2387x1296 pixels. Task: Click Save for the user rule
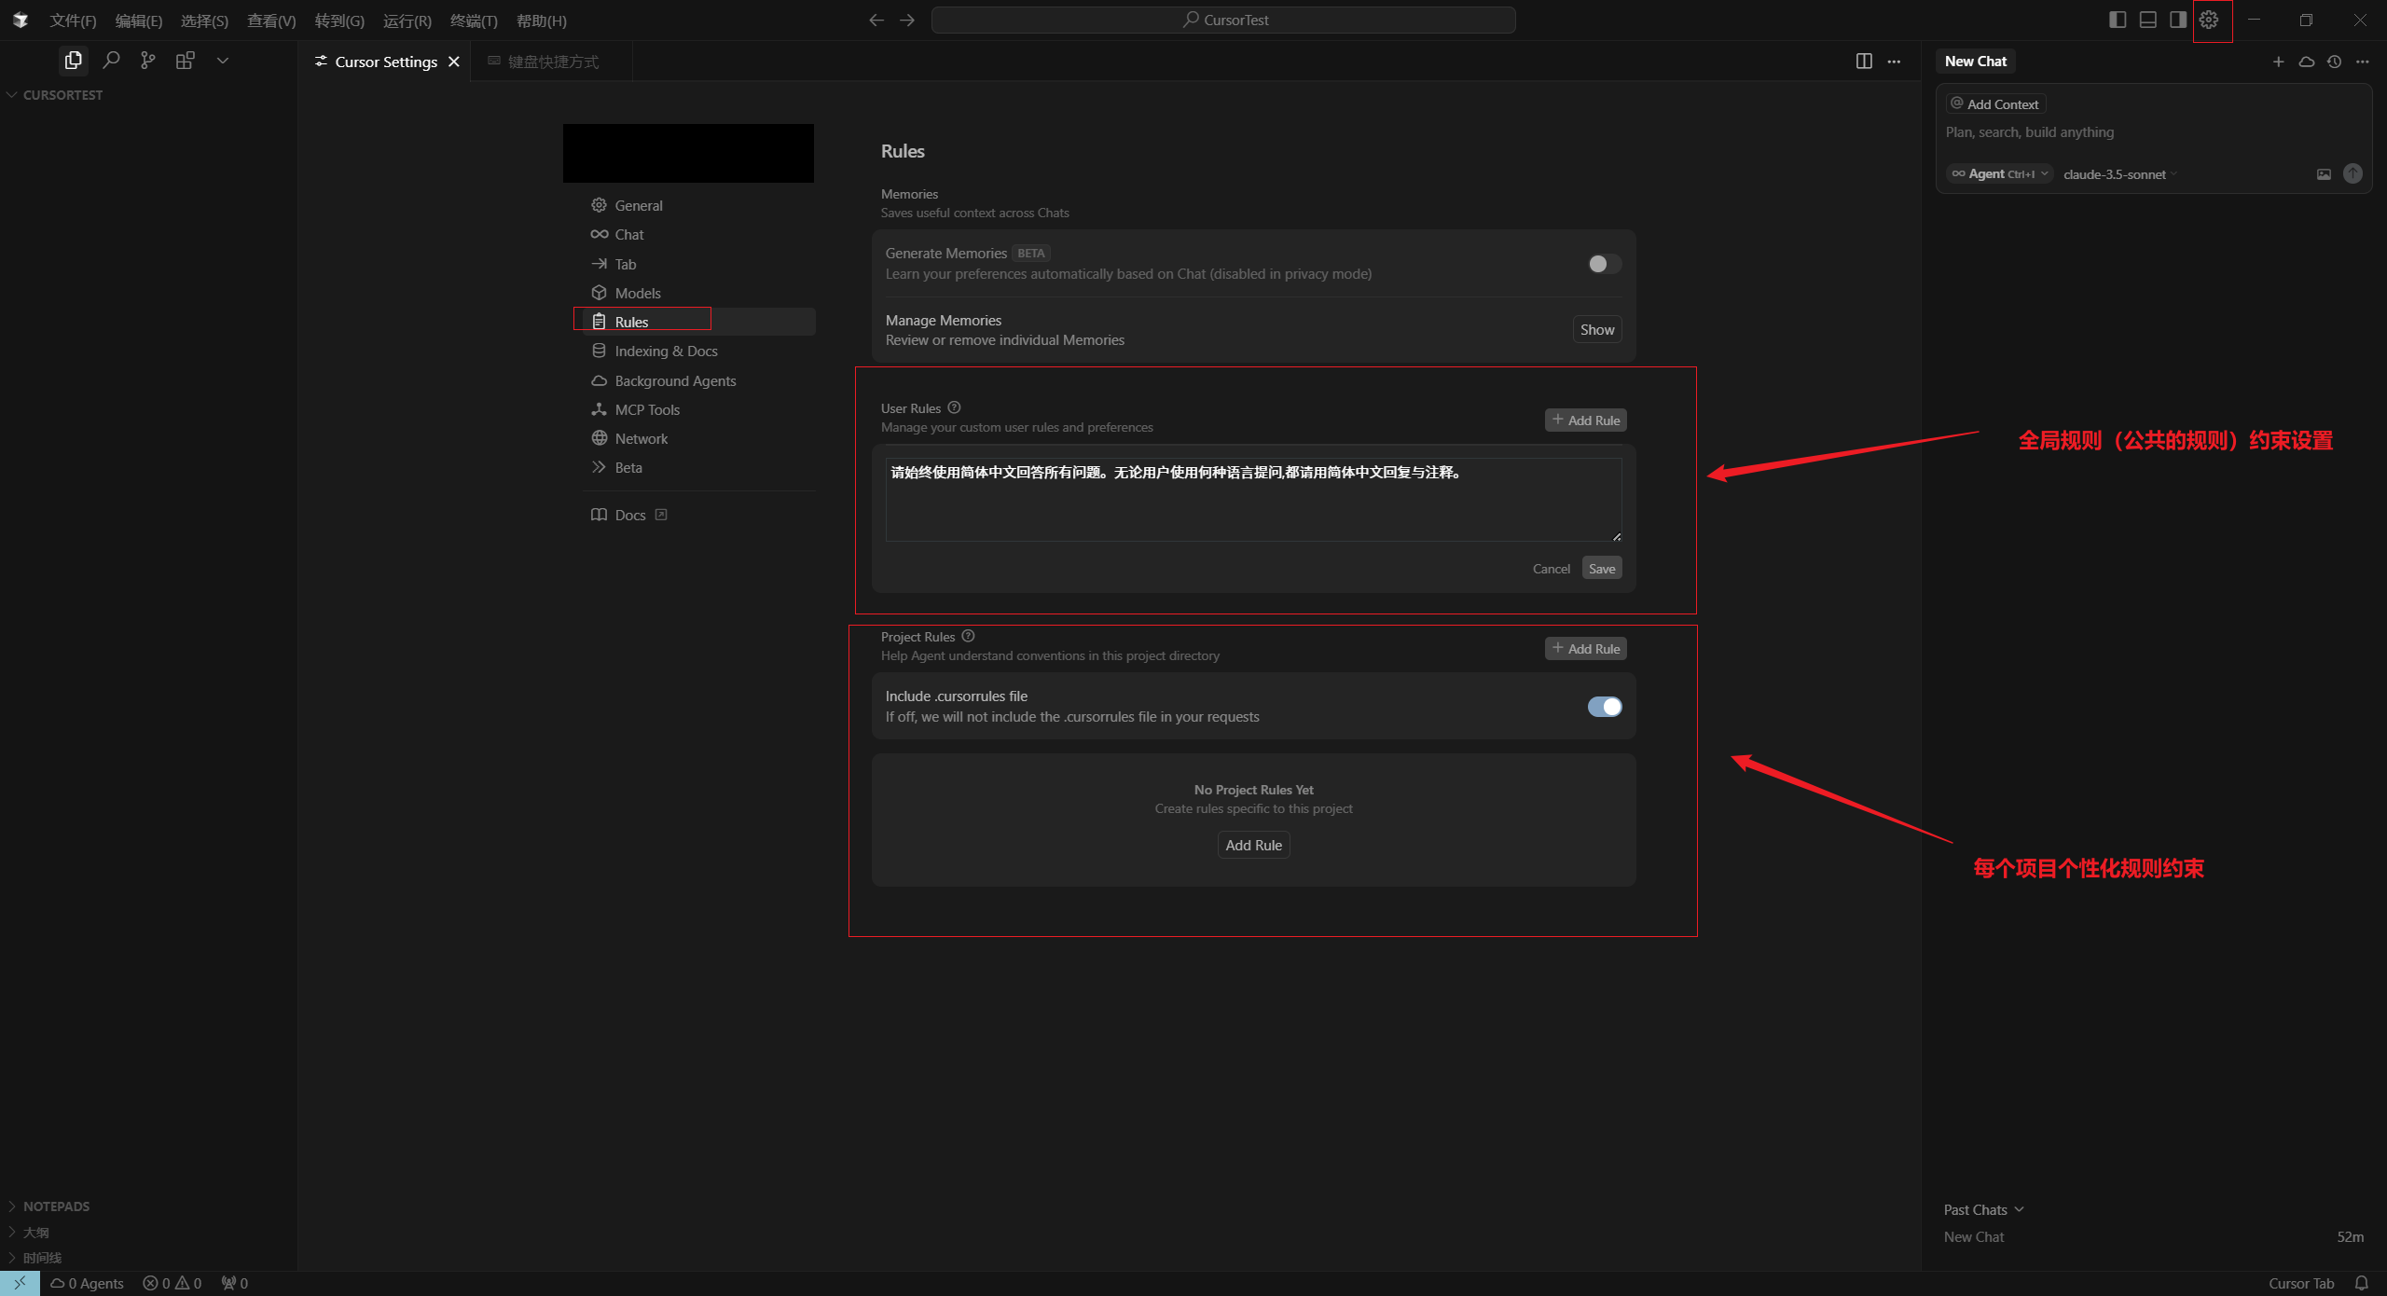(x=1601, y=569)
